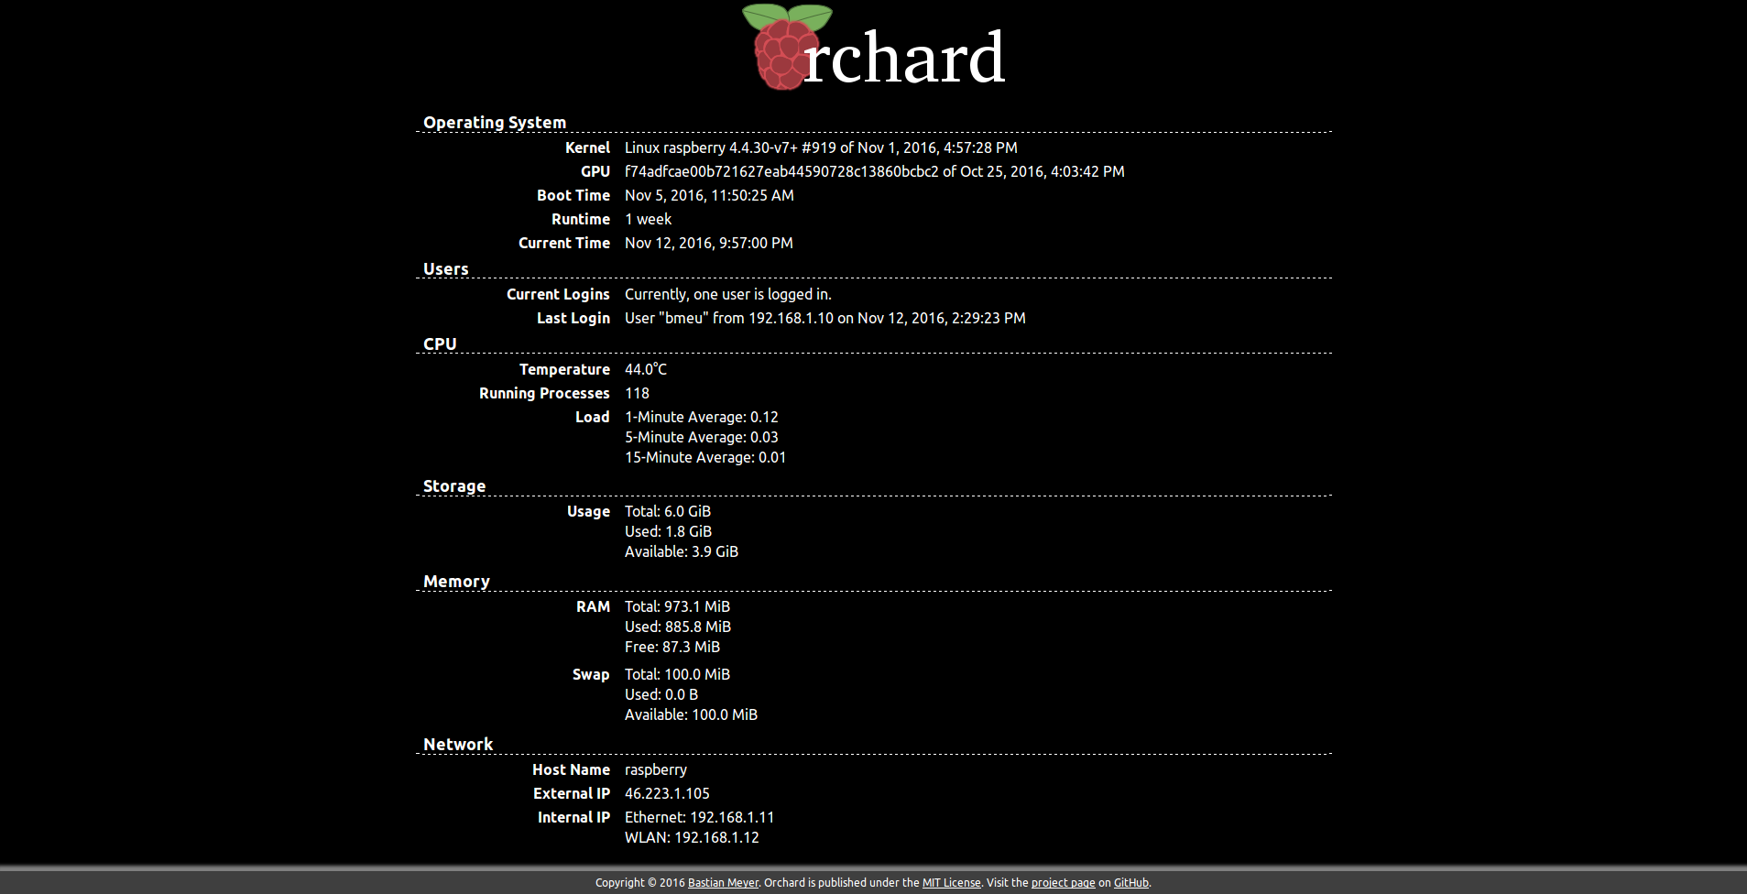
Task: Click the Current Logins label
Action: pyautogui.click(x=558, y=294)
